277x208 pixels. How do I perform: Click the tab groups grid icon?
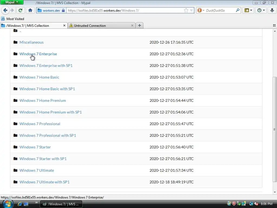coord(274,25)
